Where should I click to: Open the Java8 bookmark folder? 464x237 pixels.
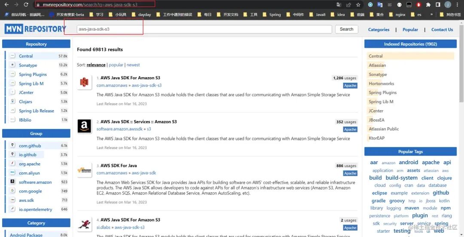[x=317, y=15]
